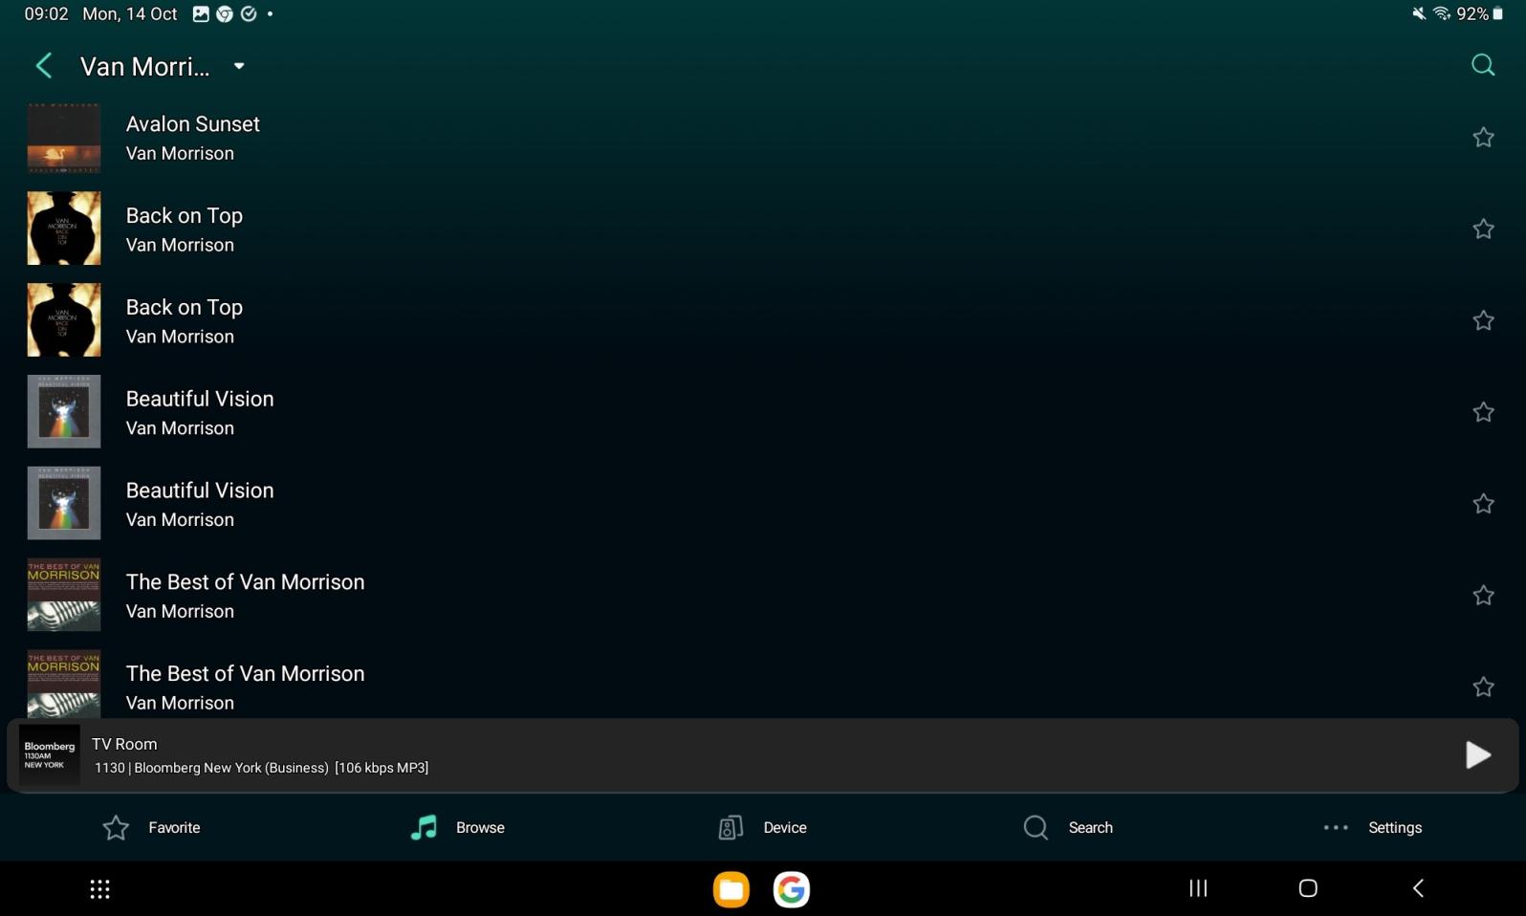Open the Avalon Sunset album cover
1526x916 pixels.
click(x=64, y=138)
